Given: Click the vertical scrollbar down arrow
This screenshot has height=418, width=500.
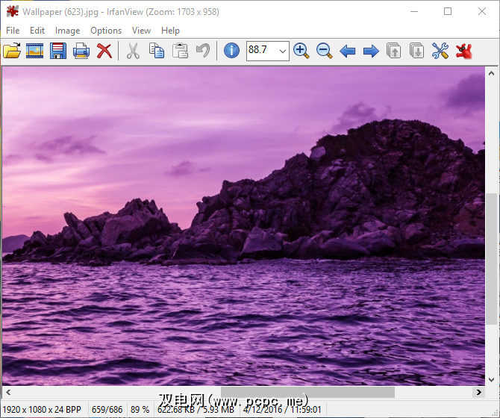Looking at the screenshot, I should [492, 378].
